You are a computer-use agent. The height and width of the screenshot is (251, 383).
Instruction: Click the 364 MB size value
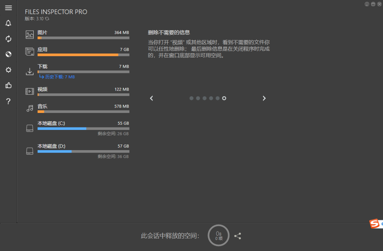(122, 33)
